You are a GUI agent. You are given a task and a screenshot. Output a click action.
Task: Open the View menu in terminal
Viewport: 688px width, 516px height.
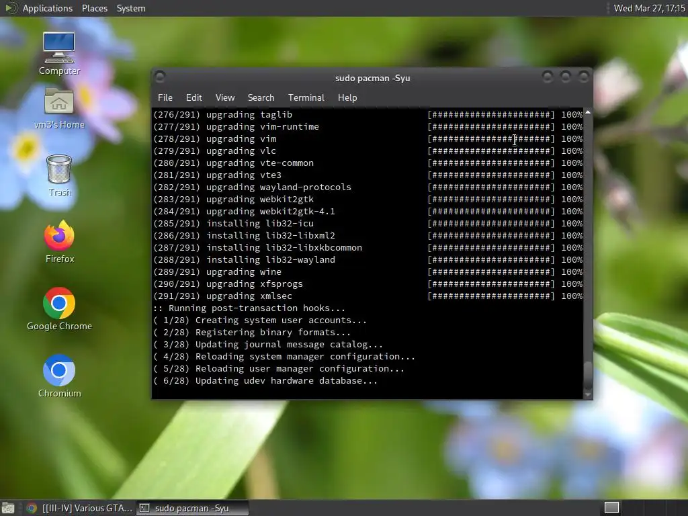coord(225,97)
